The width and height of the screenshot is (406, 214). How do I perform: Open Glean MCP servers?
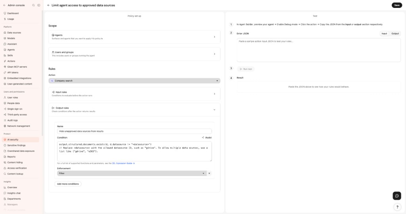pyautogui.click(x=17, y=67)
